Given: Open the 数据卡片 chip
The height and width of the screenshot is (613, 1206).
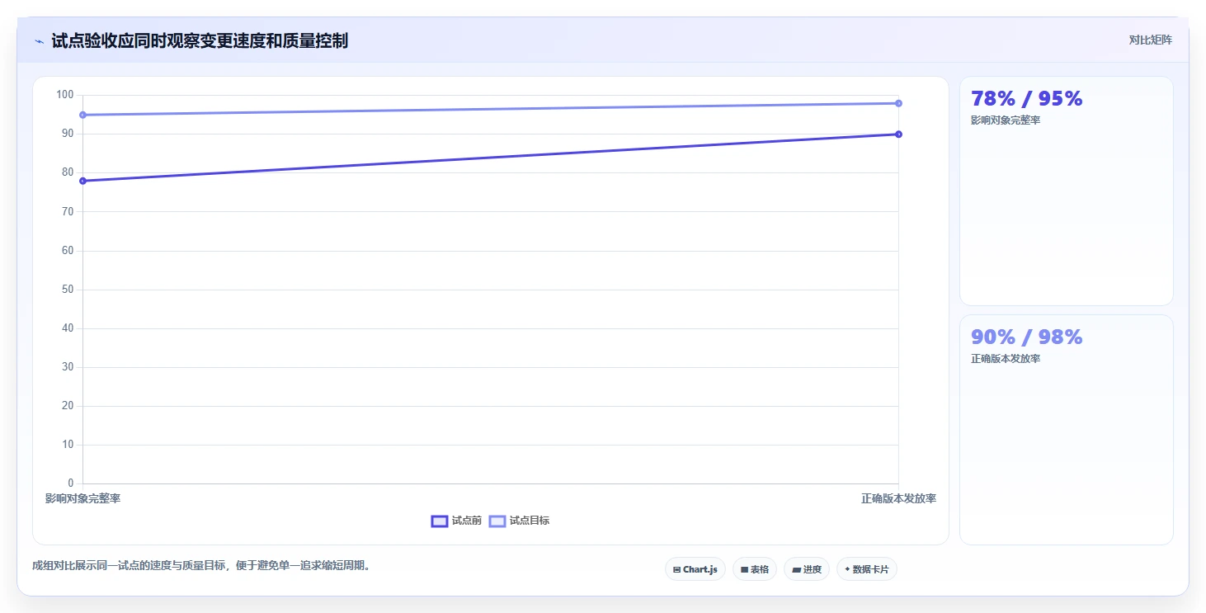Looking at the screenshot, I should (867, 569).
